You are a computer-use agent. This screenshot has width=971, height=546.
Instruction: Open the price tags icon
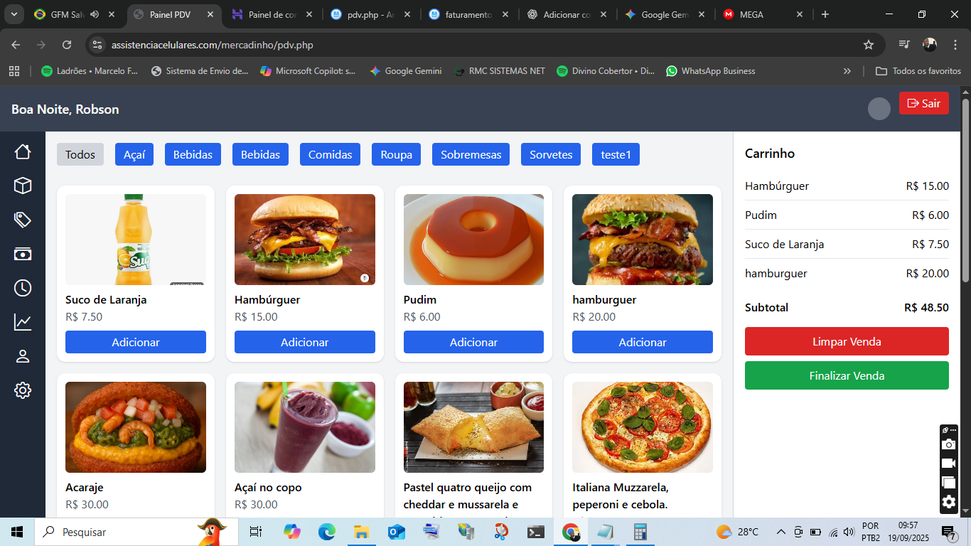[x=23, y=220]
